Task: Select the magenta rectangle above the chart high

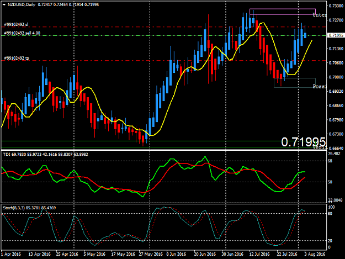Action: (x=283, y=12)
